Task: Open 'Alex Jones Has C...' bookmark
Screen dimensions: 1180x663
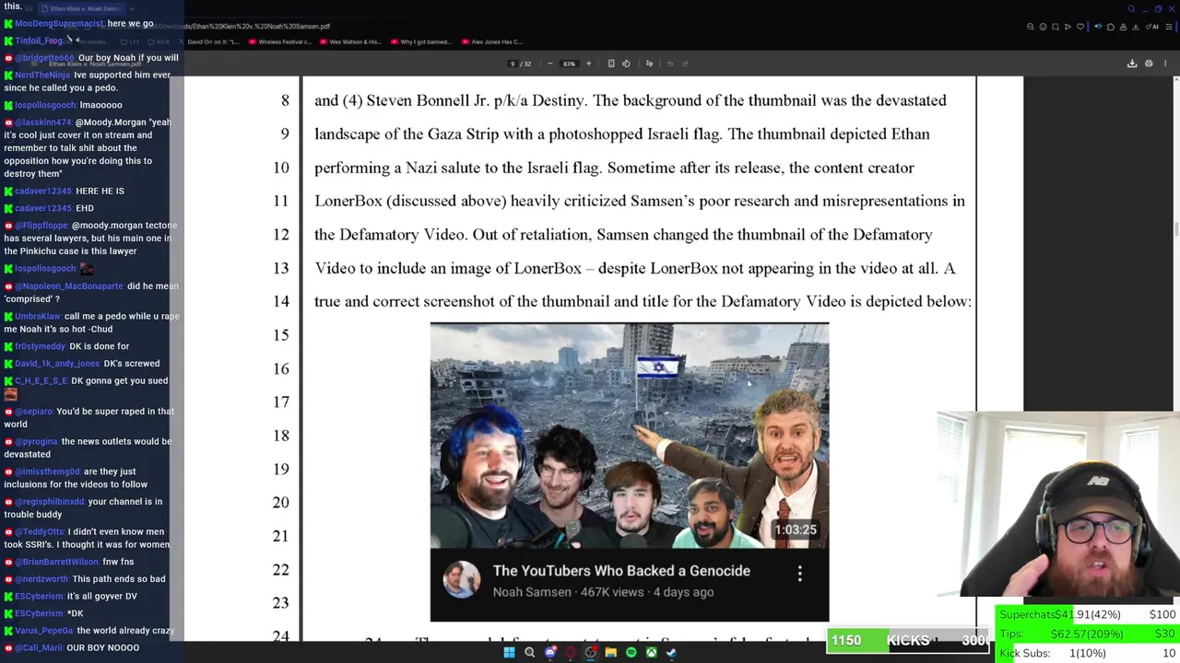Action: click(491, 41)
